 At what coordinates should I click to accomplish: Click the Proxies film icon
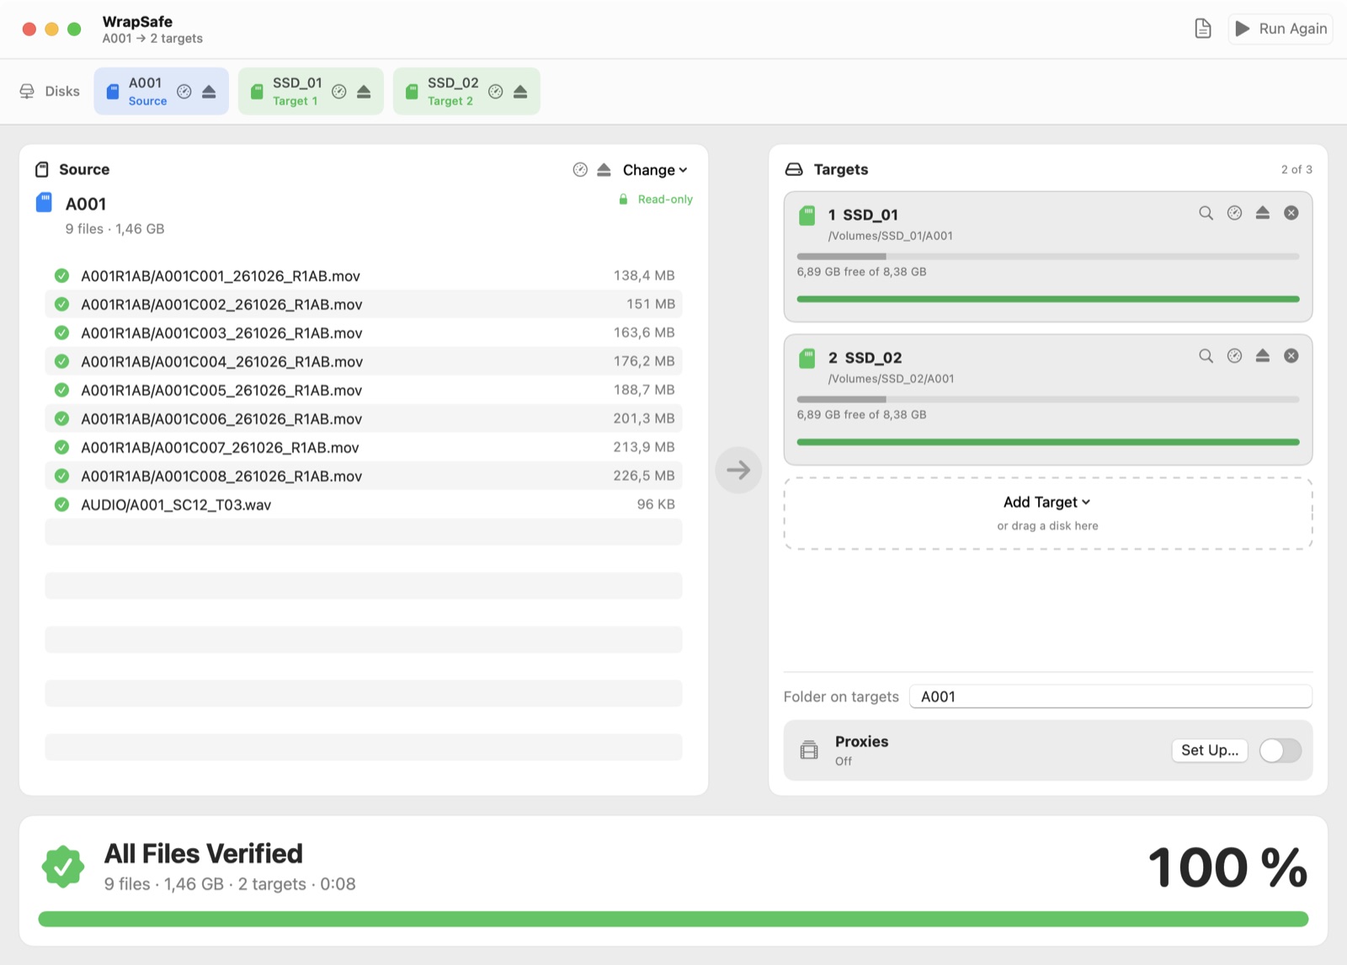tap(809, 749)
